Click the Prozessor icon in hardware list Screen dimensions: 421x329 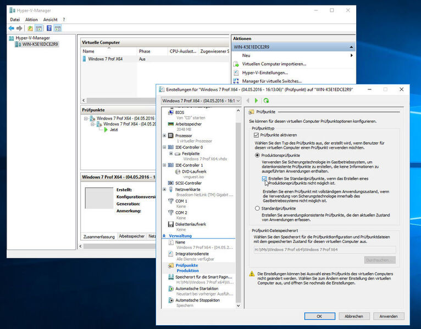[170, 135]
